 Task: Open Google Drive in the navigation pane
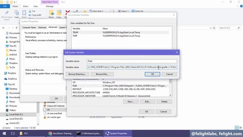[13, 41]
